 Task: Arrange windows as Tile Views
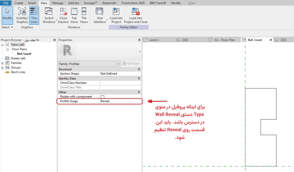[84, 15]
